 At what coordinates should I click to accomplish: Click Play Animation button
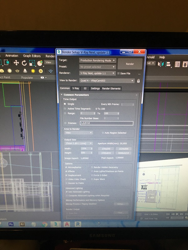177,214
